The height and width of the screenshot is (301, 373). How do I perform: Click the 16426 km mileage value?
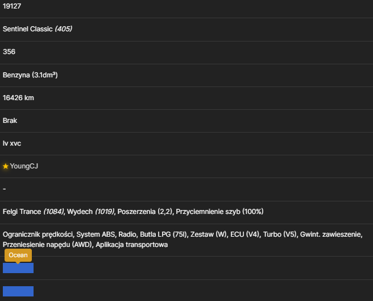[x=18, y=98]
